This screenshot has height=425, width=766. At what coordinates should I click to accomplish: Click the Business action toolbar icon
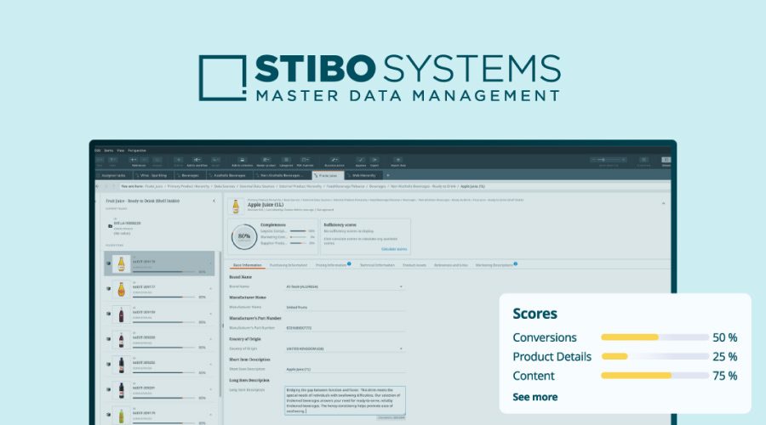coord(334,161)
